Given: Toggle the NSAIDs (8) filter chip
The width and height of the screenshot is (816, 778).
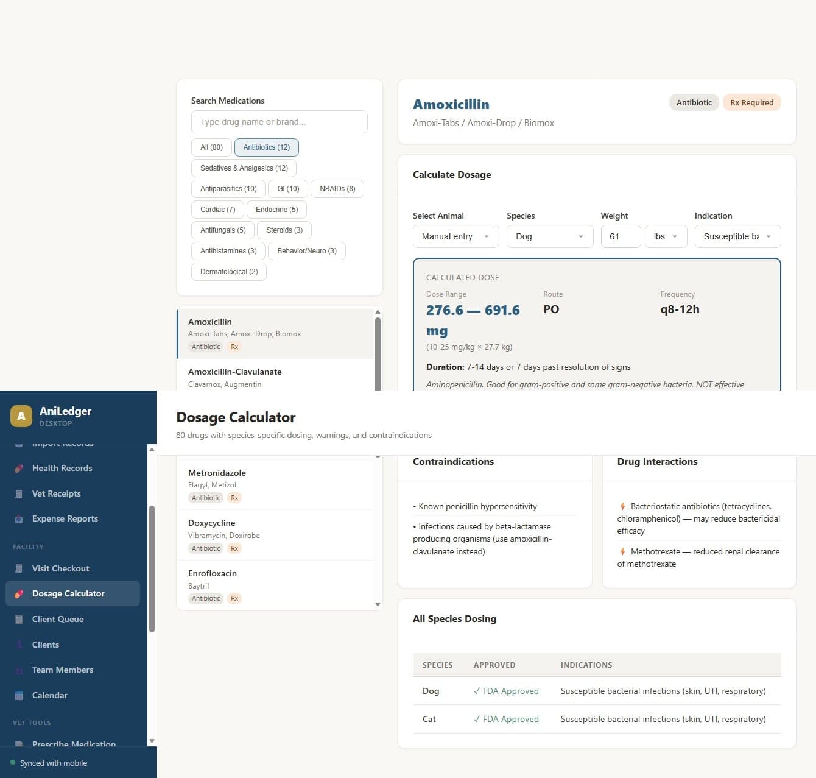Looking at the screenshot, I should [x=337, y=188].
